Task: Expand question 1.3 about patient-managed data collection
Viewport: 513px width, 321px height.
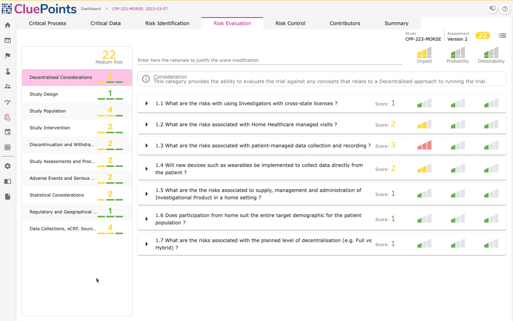Action: point(146,145)
